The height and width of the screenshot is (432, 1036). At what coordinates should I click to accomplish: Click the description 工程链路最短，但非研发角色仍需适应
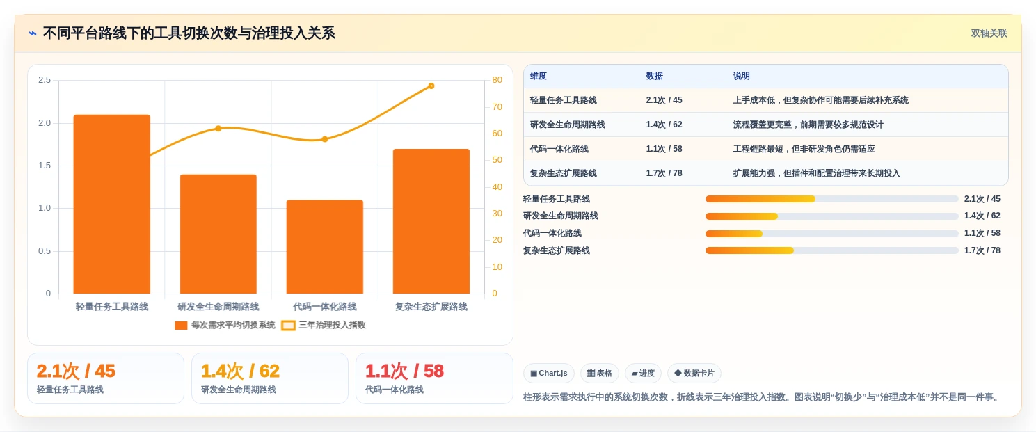[804, 149]
